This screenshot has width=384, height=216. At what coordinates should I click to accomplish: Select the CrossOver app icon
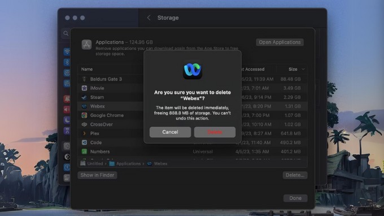click(x=84, y=124)
